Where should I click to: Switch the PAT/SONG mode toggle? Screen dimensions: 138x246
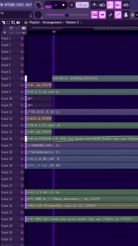48,5
